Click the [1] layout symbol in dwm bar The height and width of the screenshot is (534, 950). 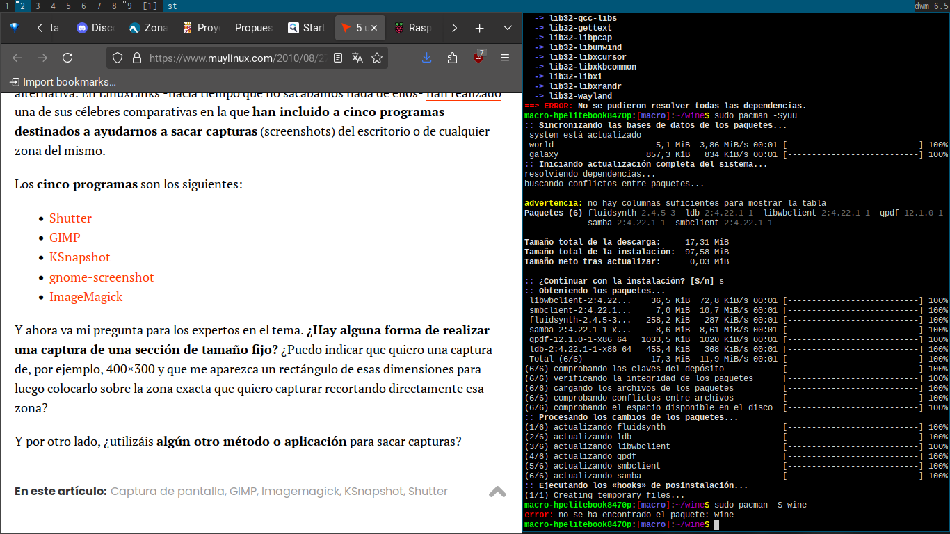coord(150,6)
